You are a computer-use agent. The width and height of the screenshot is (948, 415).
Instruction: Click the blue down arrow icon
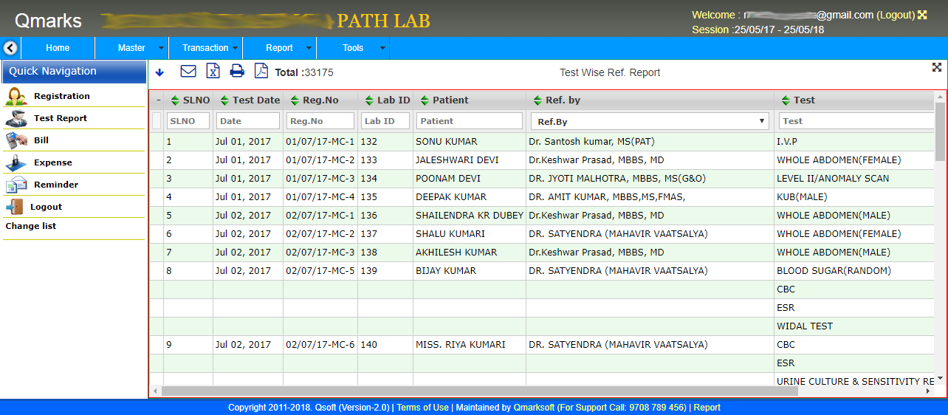160,72
